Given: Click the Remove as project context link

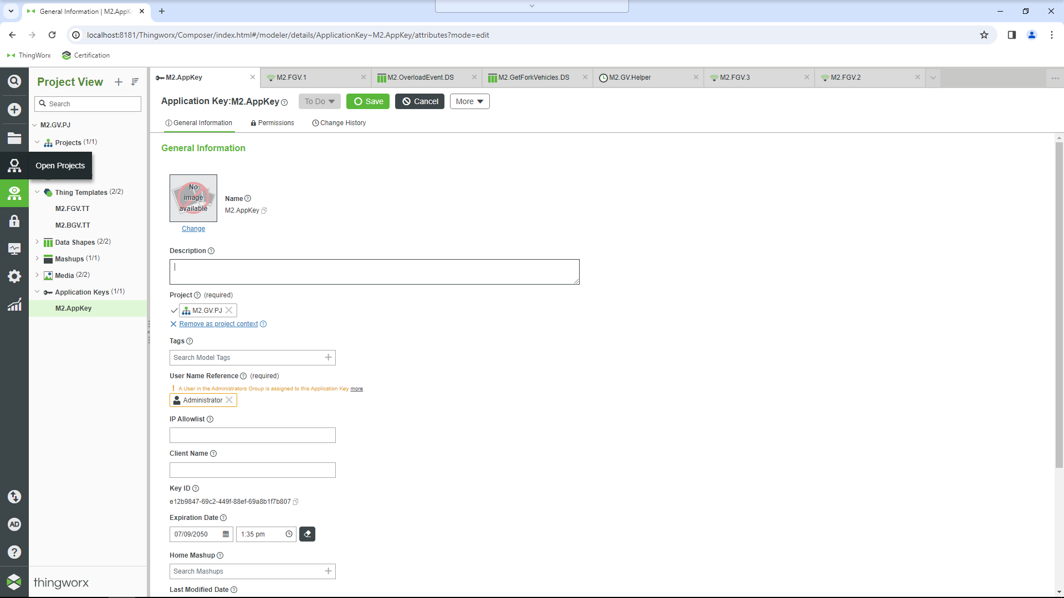Looking at the screenshot, I should 218,323.
